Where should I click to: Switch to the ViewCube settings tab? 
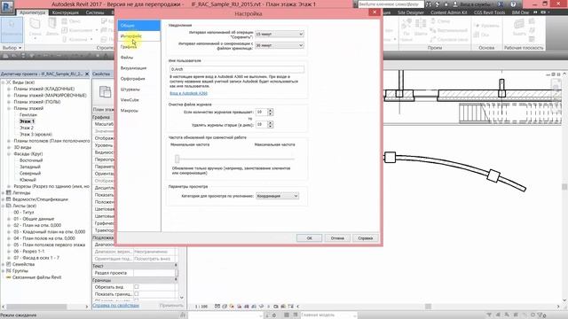click(x=138, y=100)
